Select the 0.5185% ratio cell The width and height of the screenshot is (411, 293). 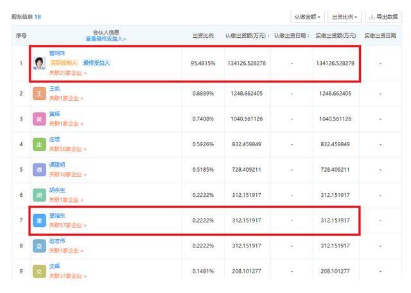(203, 170)
